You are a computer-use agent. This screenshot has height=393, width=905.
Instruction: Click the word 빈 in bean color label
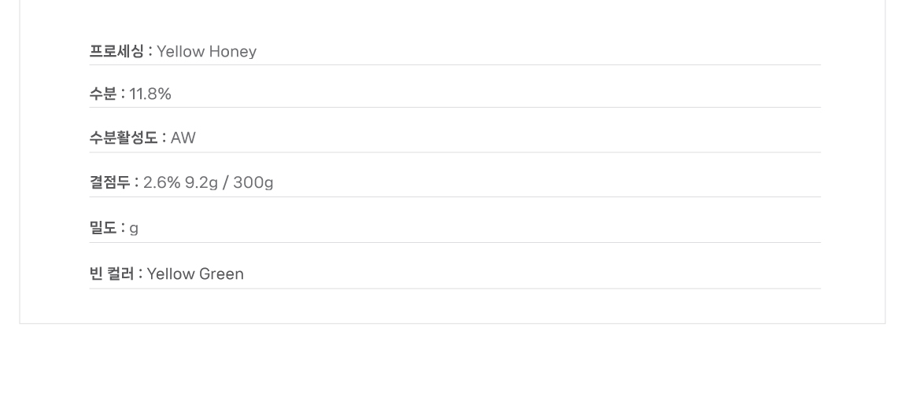(x=95, y=274)
